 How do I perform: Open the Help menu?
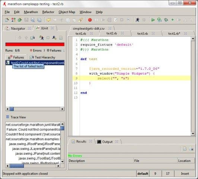[99, 12]
